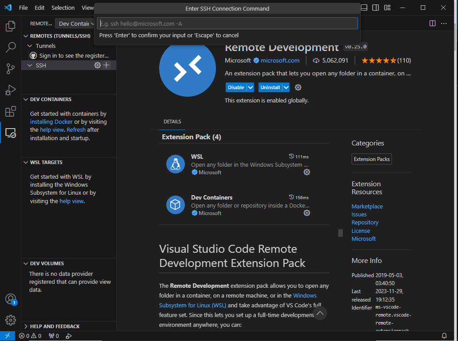Open the Disable dropdown arrow

pos(251,87)
